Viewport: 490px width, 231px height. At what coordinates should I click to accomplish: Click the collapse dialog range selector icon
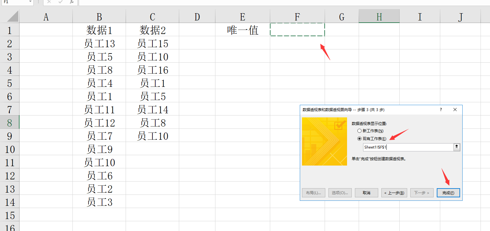point(457,147)
